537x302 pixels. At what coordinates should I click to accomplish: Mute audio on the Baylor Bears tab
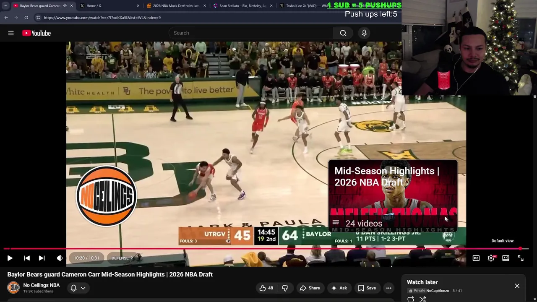click(x=65, y=6)
